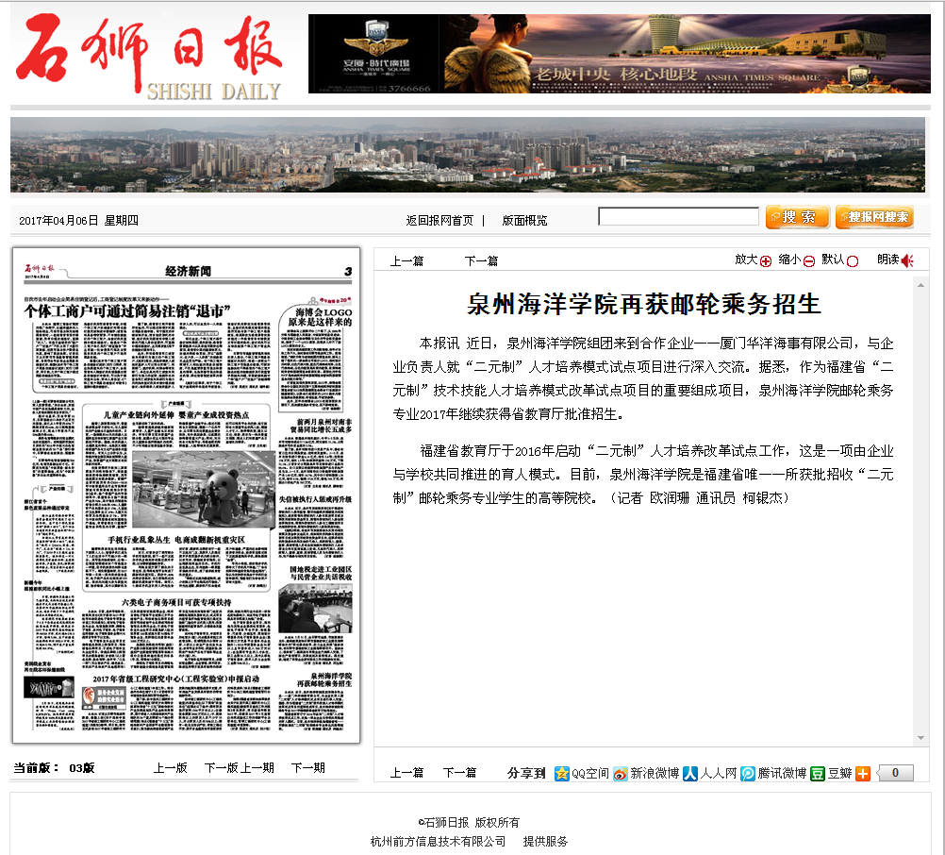Share to 新浪微博 using the Weibo icon
The image size is (945, 855).
pos(620,773)
